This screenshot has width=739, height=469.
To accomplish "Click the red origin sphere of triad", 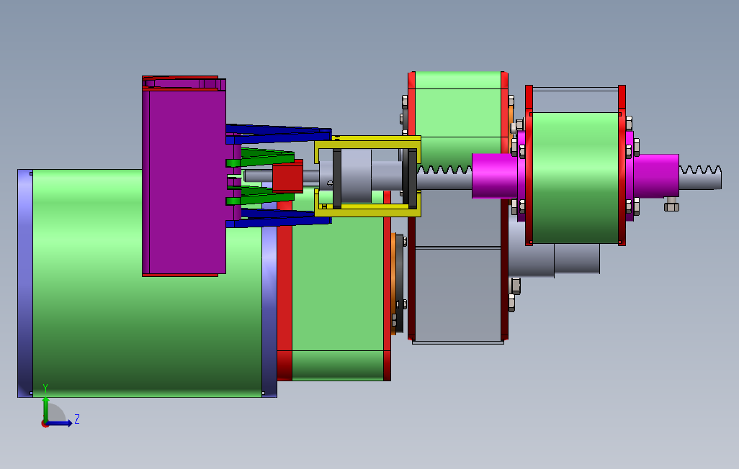I will pos(45,424).
